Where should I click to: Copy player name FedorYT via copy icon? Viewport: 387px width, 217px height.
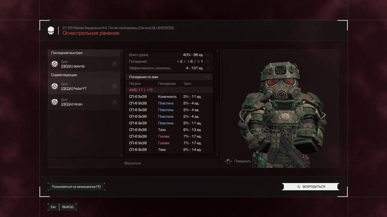tap(114, 86)
